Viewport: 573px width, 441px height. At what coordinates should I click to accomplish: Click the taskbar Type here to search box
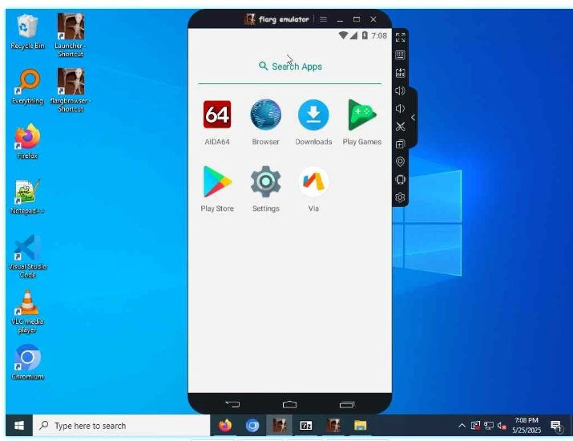click(x=122, y=426)
